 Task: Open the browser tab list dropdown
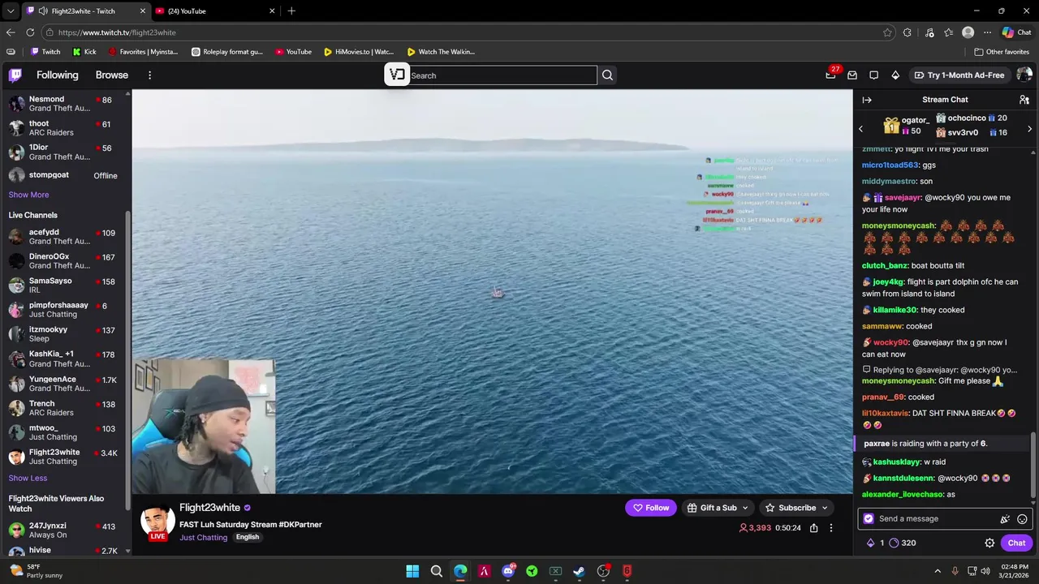10,11
